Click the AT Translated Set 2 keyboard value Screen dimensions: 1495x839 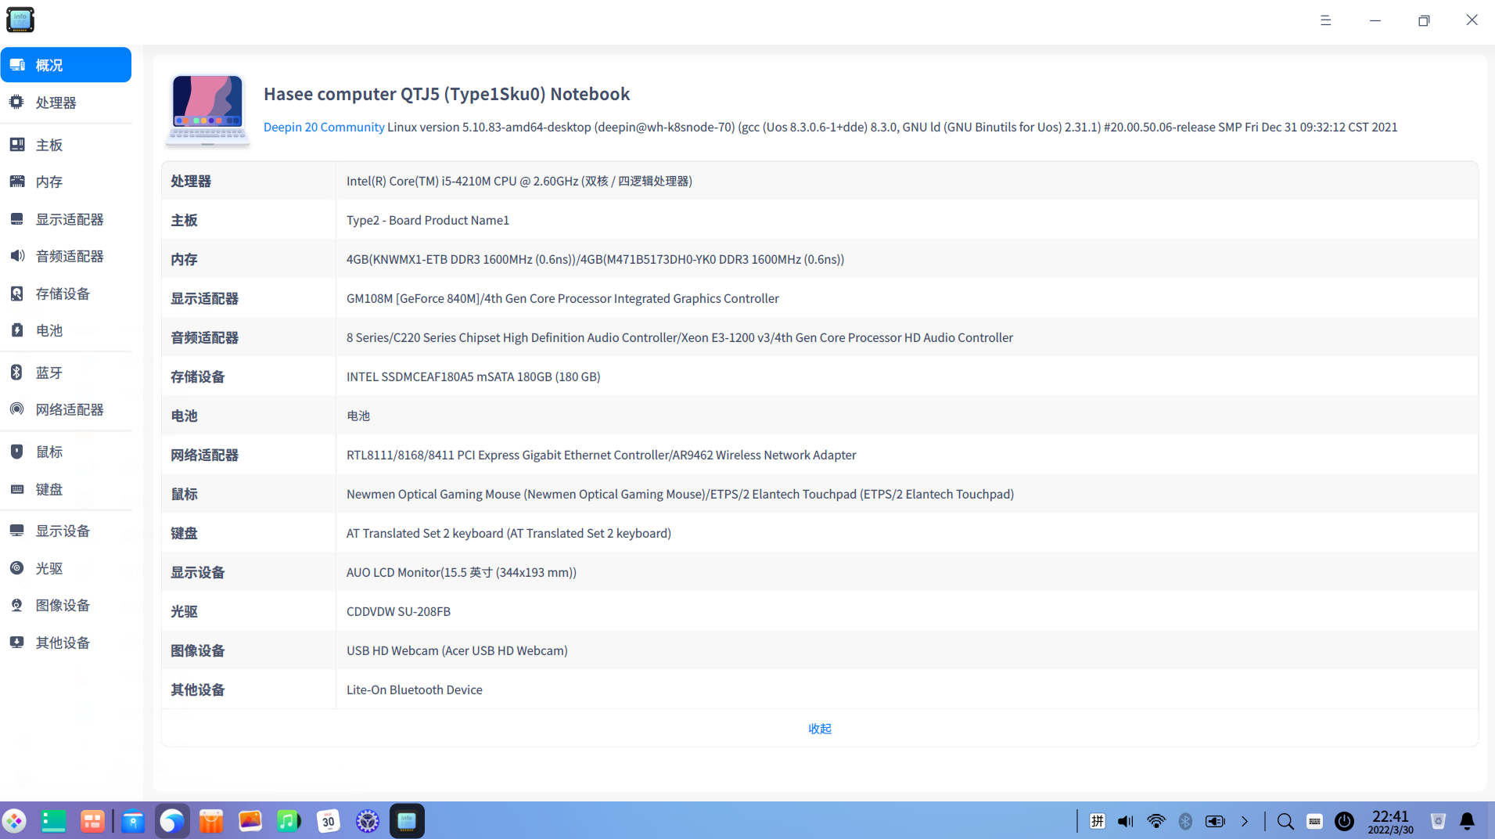509,533
